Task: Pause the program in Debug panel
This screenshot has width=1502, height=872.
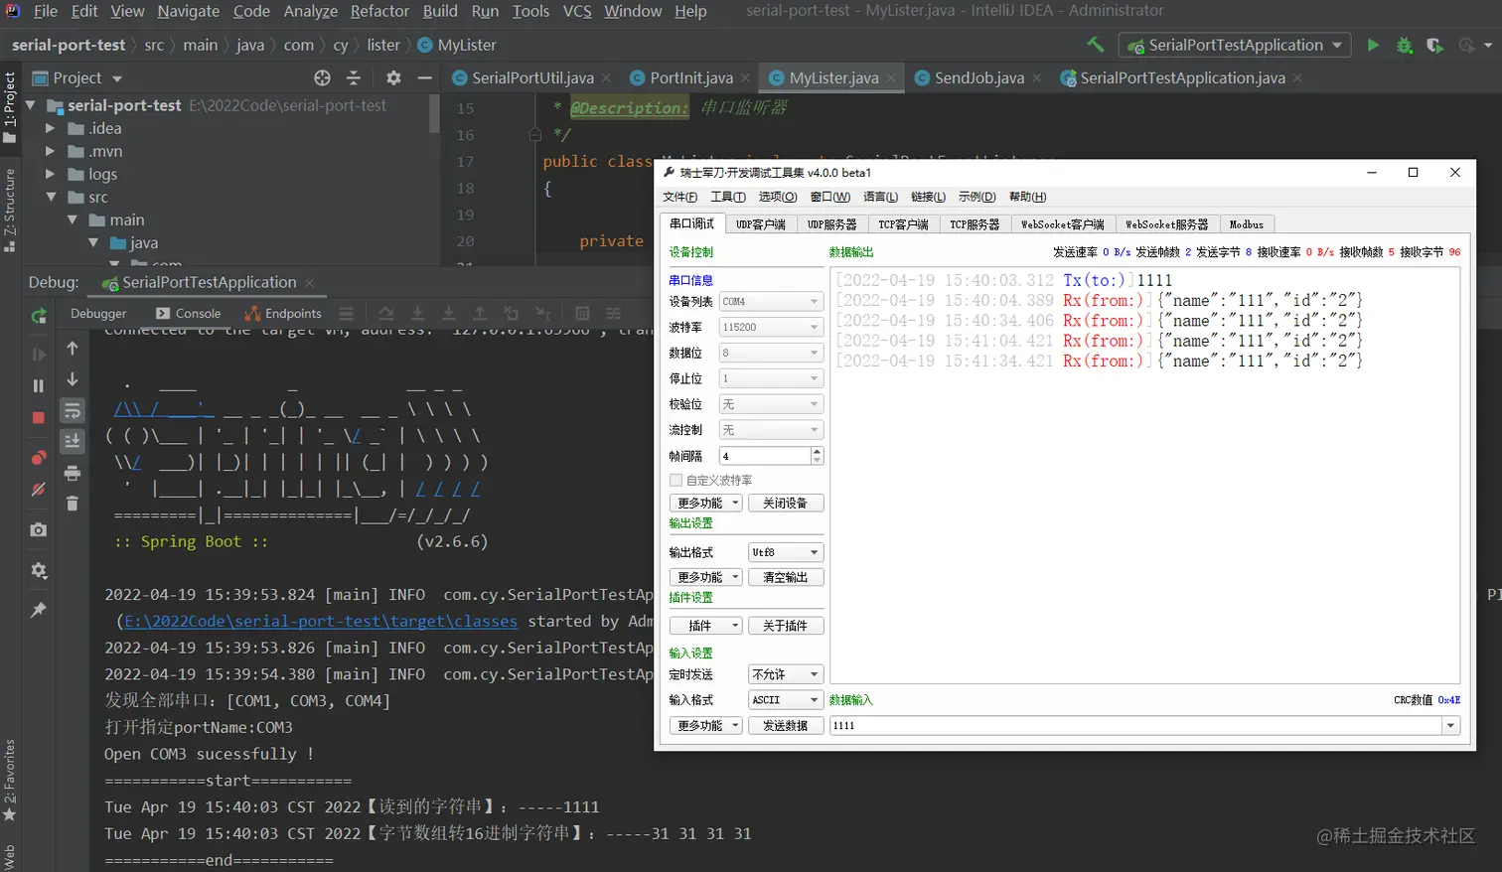Action: click(39, 385)
